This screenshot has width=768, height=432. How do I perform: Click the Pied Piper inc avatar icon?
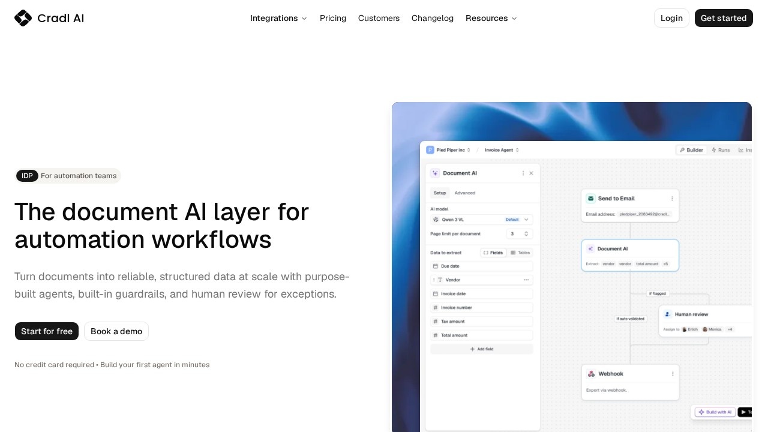coord(430,150)
